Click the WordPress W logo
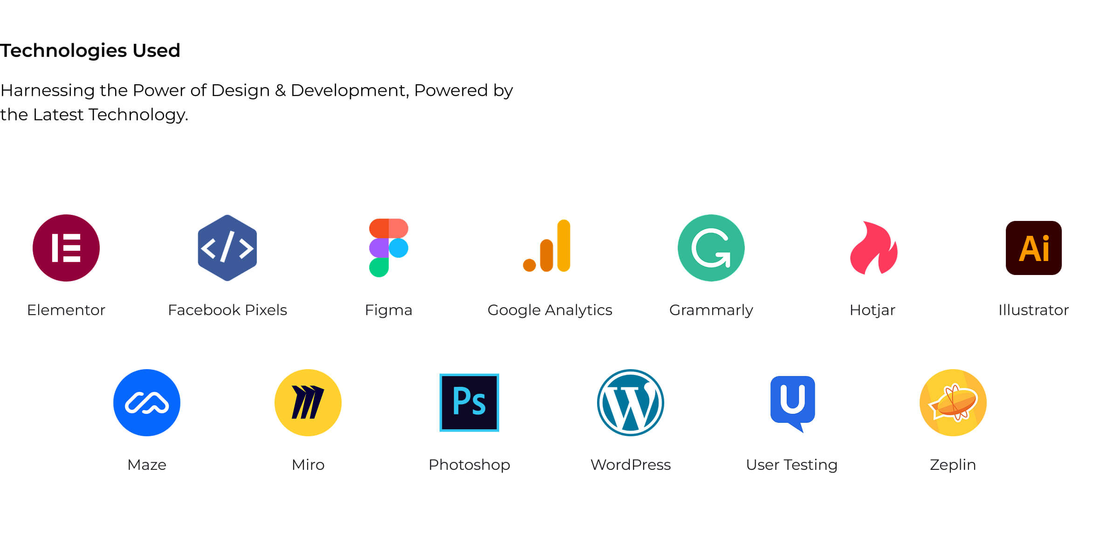This screenshot has width=1100, height=550. pos(631,403)
